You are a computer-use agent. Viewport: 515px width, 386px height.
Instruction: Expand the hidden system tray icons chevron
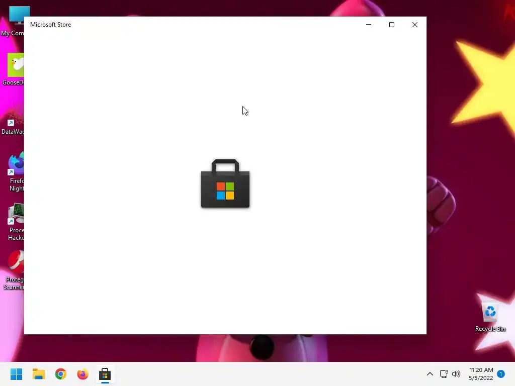430,374
